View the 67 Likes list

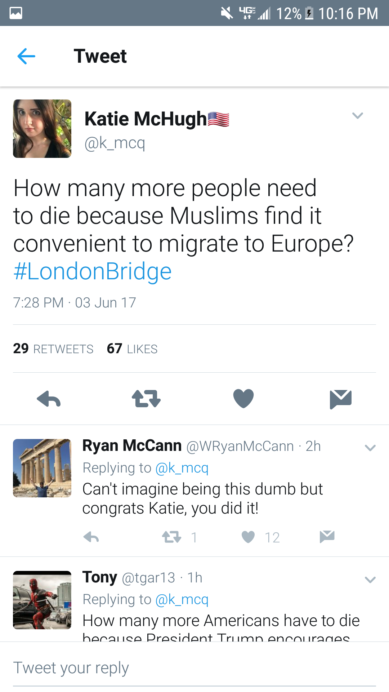tap(132, 349)
